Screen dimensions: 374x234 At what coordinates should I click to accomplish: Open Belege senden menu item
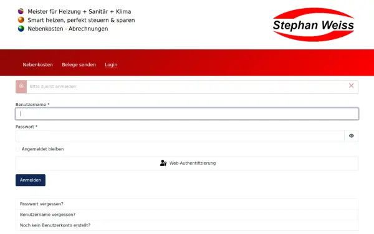coord(79,65)
